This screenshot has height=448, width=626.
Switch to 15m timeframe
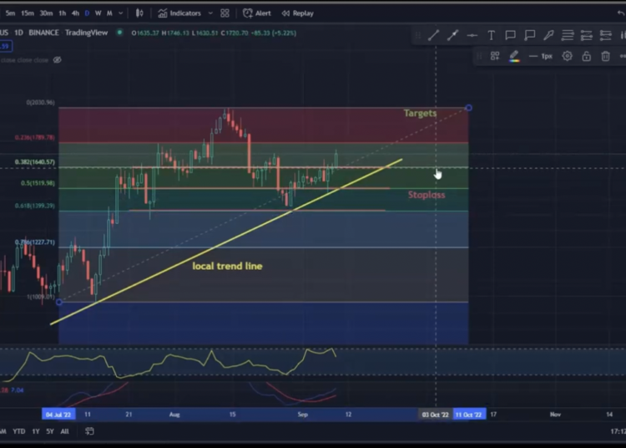click(28, 13)
